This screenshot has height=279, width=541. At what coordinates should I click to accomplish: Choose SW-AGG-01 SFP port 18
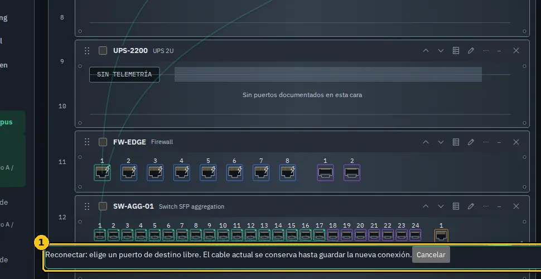(x=333, y=235)
